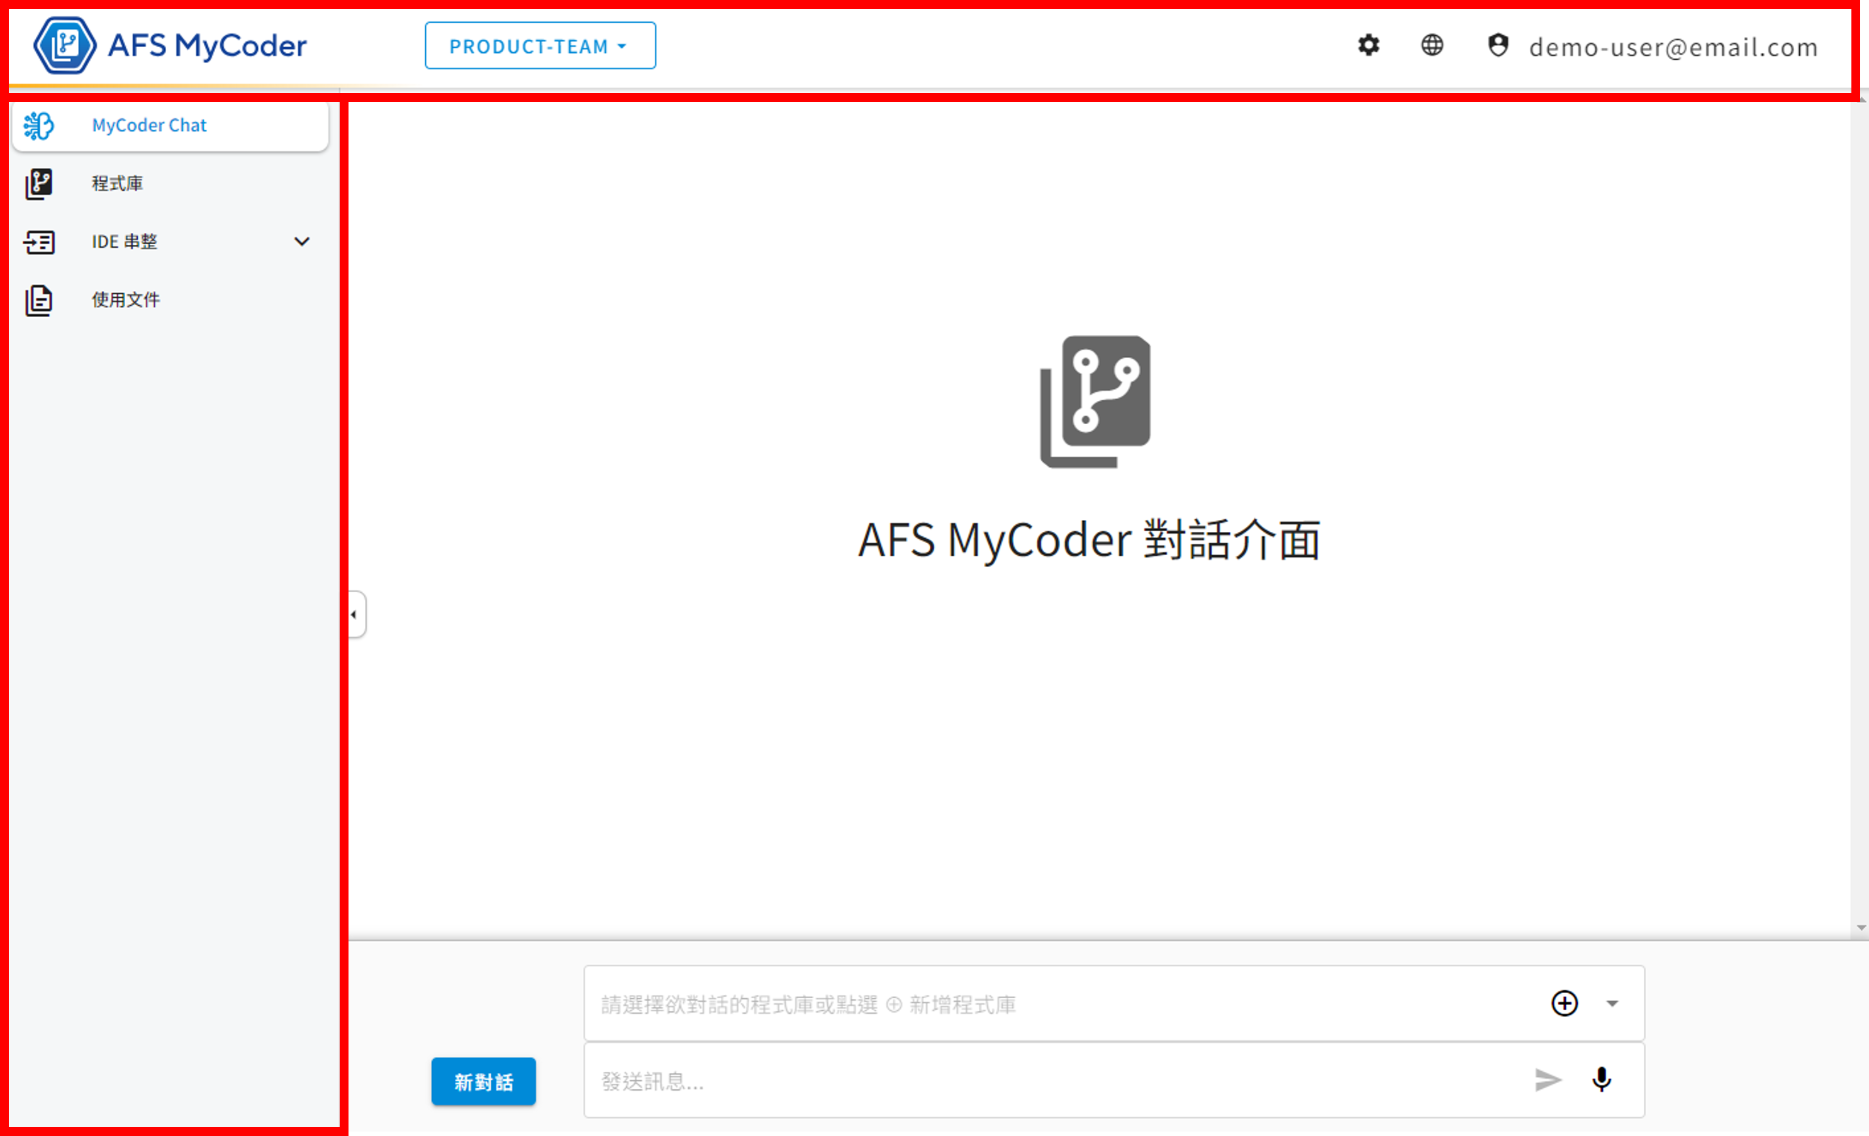Collapse the sidebar with the arrow handle

click(357, 615)
